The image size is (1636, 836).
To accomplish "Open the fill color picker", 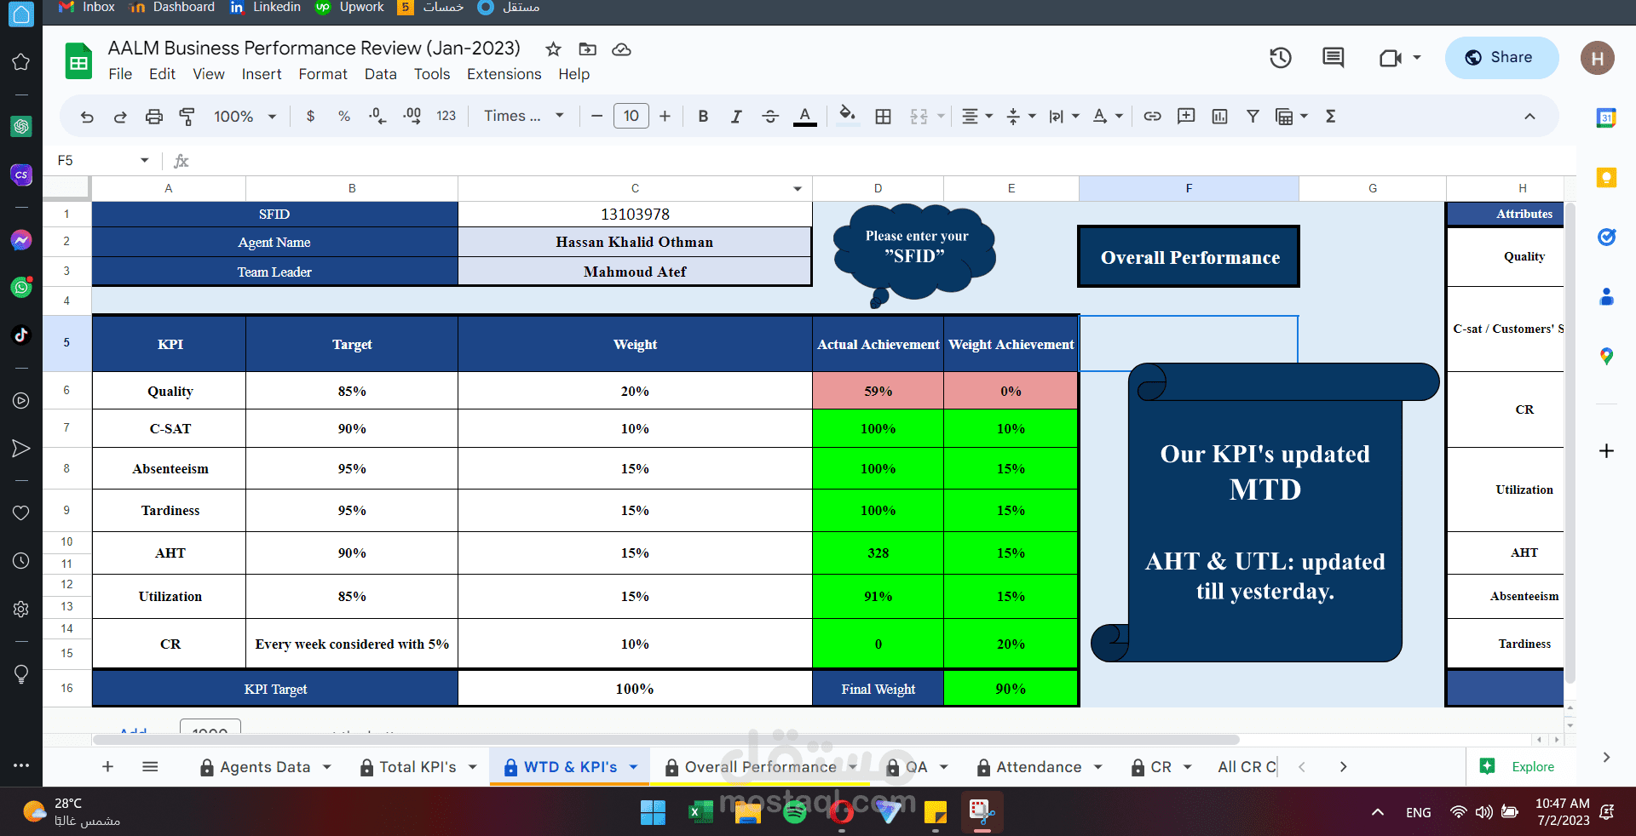I will click(846, 116).
